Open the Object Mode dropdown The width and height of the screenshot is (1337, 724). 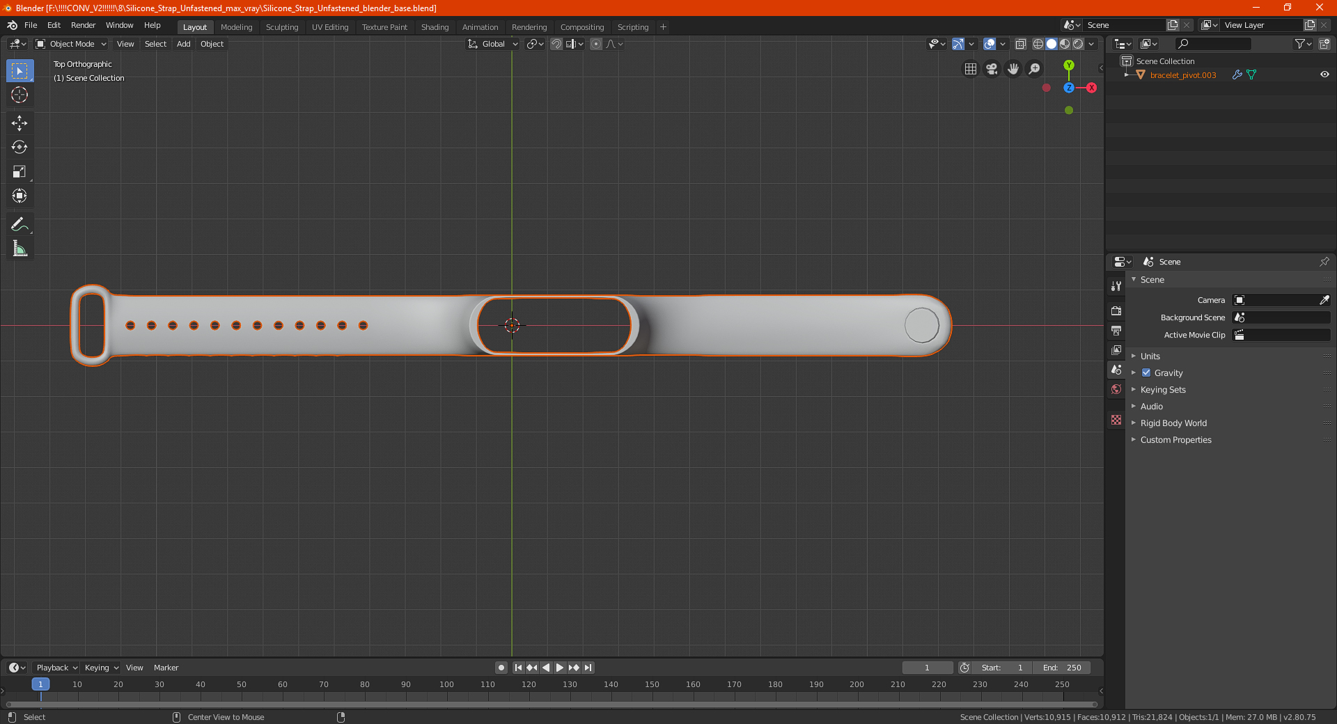point(71,44)
